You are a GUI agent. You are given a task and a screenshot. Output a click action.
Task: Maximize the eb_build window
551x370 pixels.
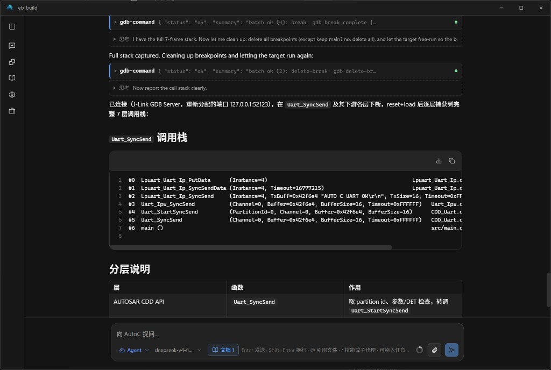tap(521, 8)
